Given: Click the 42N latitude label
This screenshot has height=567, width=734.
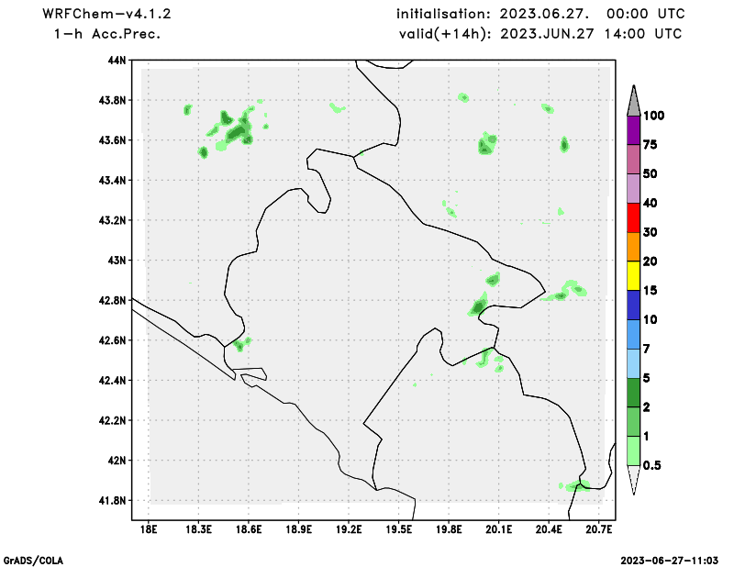Looking at the screenshot, I should (117, 461).
